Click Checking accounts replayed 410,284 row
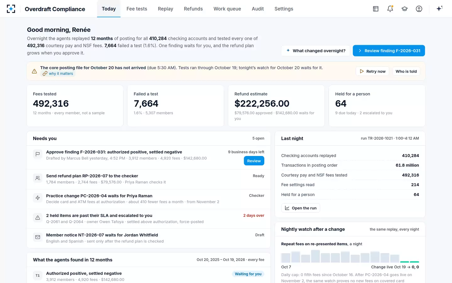 pyautogui.click(x=350, y=156)
